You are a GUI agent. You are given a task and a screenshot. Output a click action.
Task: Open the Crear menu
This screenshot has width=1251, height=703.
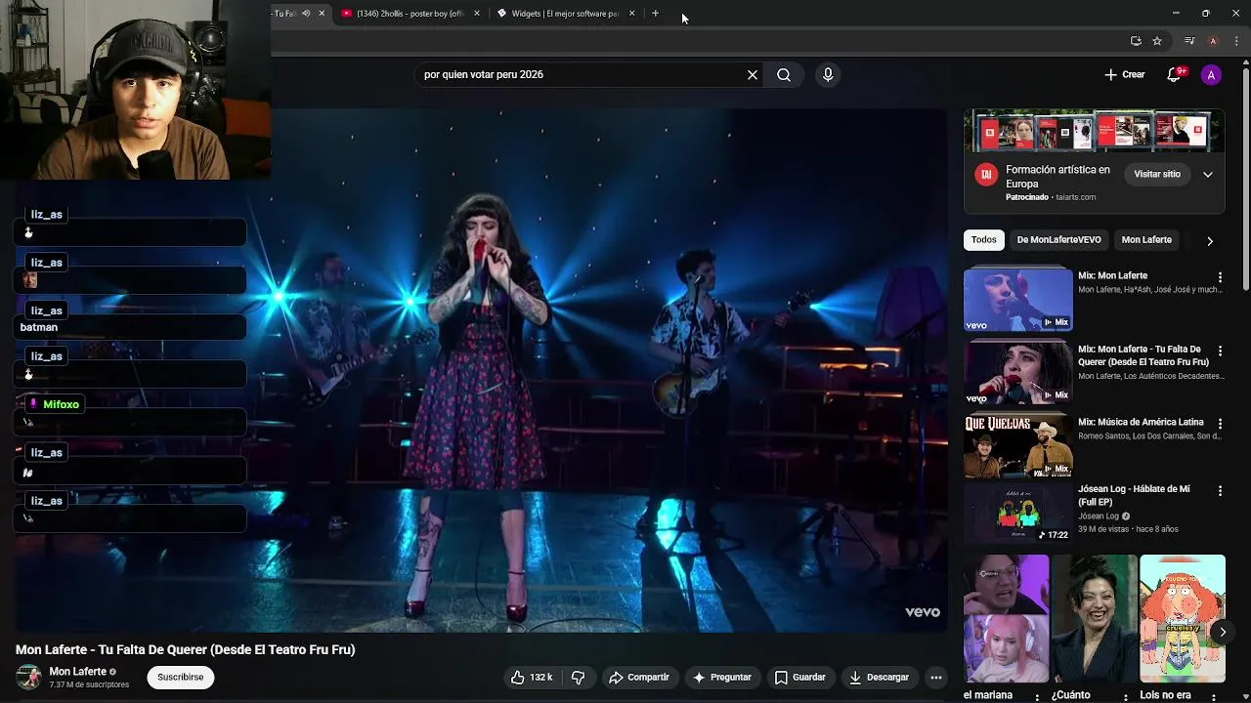pos(1124,74)
